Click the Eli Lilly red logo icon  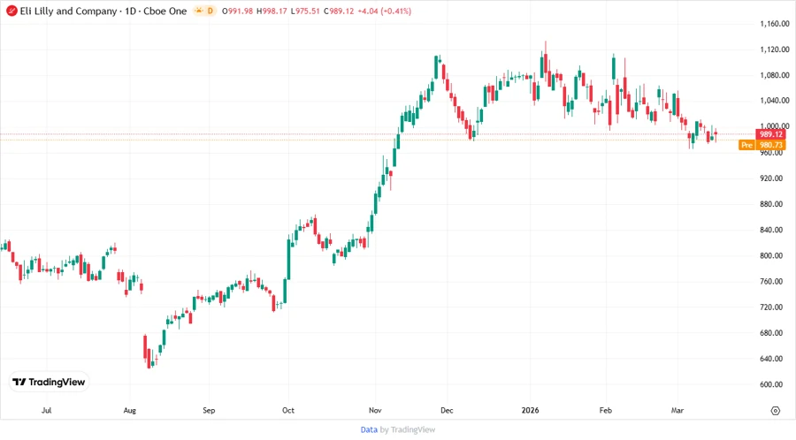click(11, 11)
